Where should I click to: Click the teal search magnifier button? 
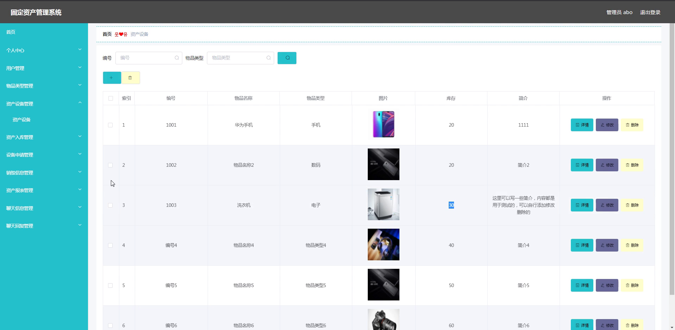tap(287, 58)
